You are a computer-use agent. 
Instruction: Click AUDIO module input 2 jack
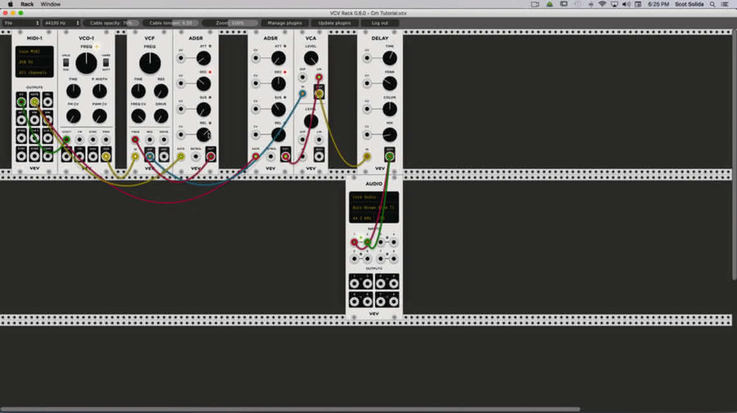pos(368,242)
